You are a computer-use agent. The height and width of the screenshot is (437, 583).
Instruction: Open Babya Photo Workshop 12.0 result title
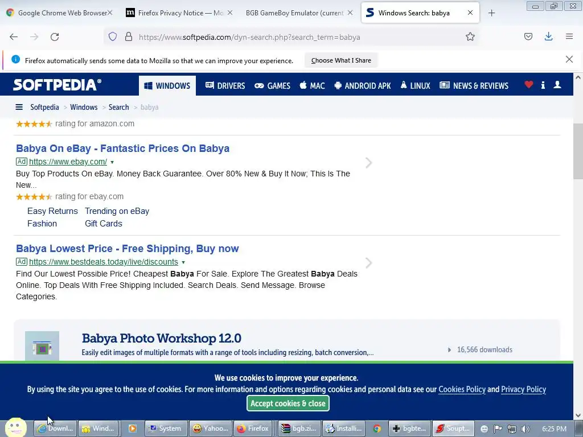[x=161, y=338]
